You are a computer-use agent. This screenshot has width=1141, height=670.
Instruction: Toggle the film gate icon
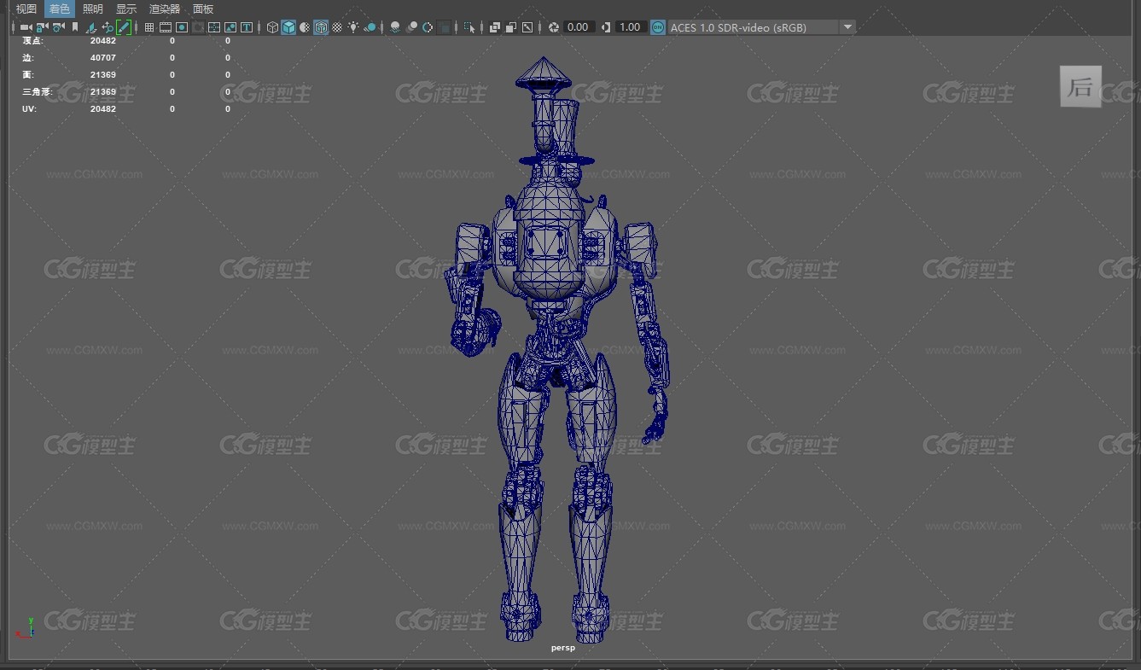click(x=166, y=27)
